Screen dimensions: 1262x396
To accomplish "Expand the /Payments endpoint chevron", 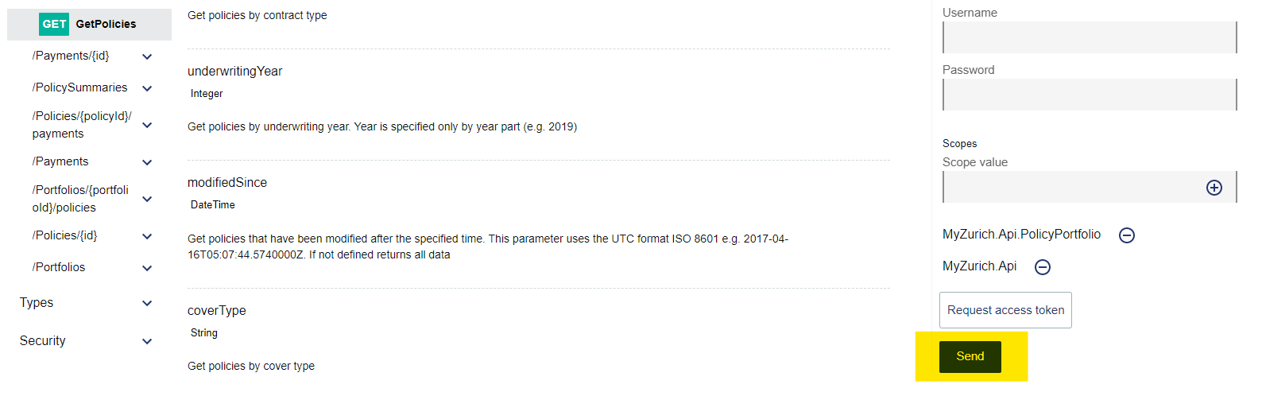I will tap(147, 162).
